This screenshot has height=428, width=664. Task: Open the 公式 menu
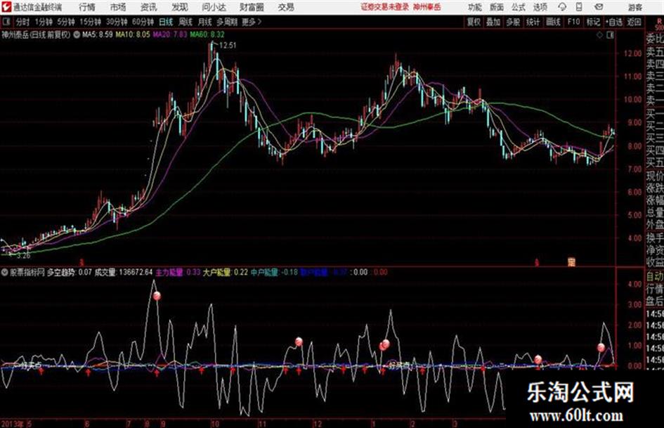(x=519, y=7)
